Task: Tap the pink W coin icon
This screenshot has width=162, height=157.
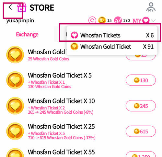Action: [118, 20]
